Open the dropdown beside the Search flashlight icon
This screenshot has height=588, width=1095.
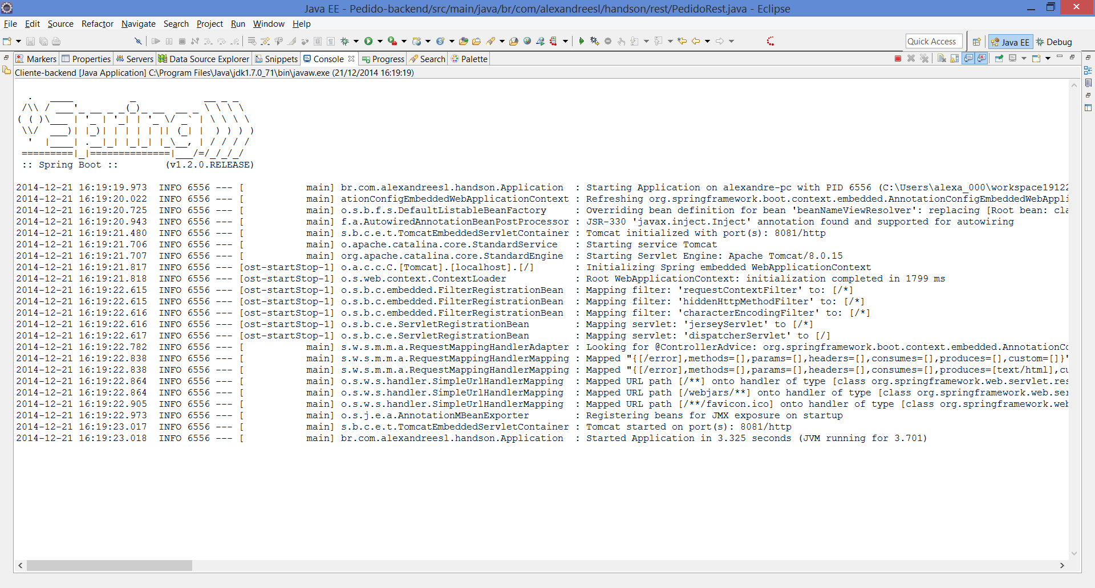(502, 41)
